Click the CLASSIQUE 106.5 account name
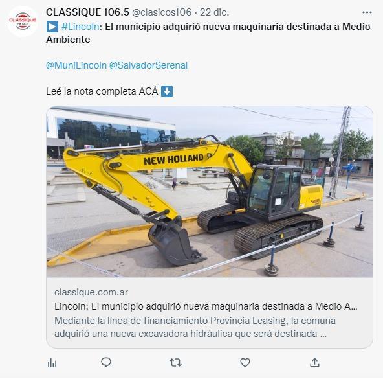 [x=87, y=12]
